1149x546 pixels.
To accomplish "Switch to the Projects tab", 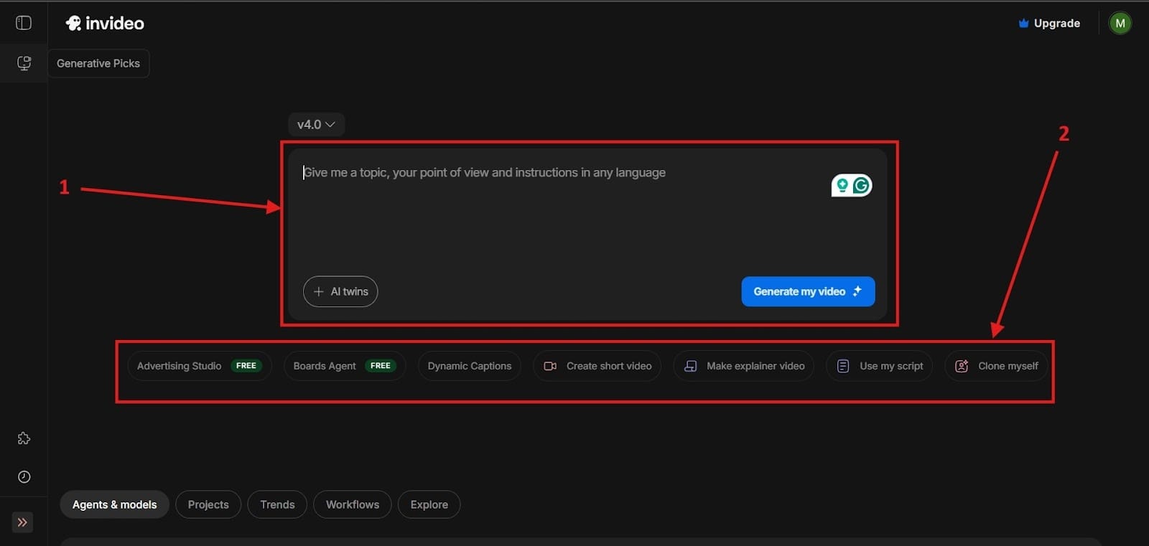I will tap(208, 504).
